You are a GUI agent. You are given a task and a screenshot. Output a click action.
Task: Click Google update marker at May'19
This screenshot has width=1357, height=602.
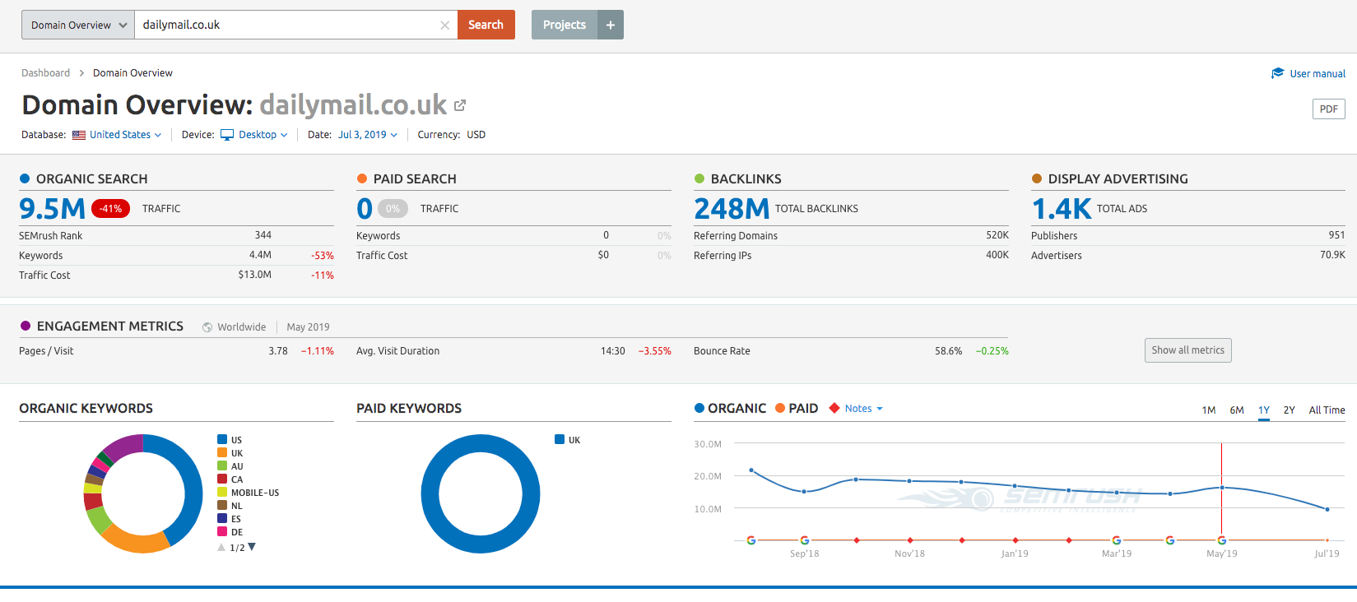click(x=1222, y=540)
